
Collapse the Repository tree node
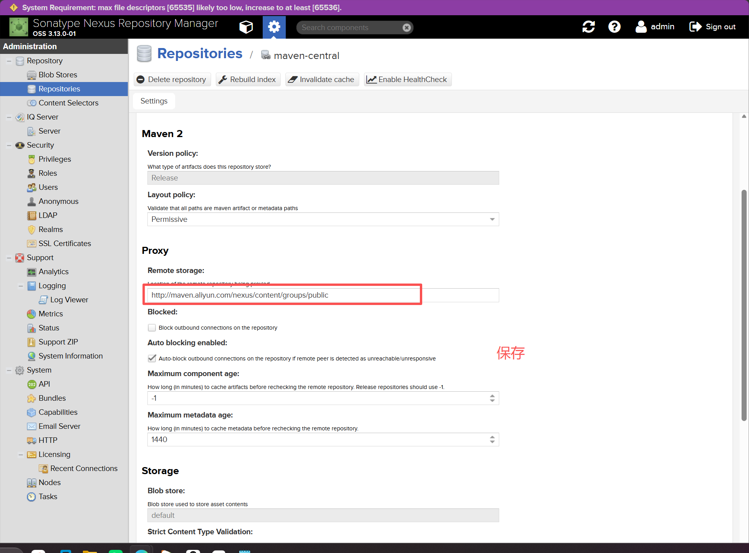click(9, 61)
